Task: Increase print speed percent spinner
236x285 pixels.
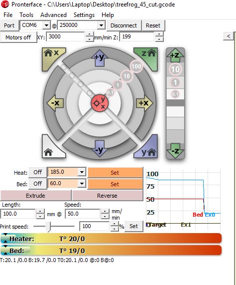Action: click(115, 224)
